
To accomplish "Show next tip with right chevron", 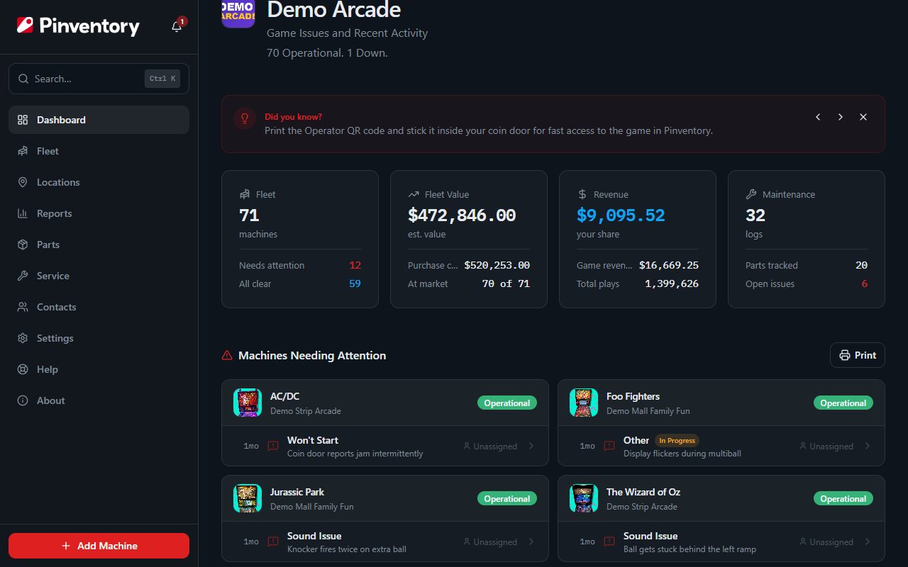I will point(841,117).
